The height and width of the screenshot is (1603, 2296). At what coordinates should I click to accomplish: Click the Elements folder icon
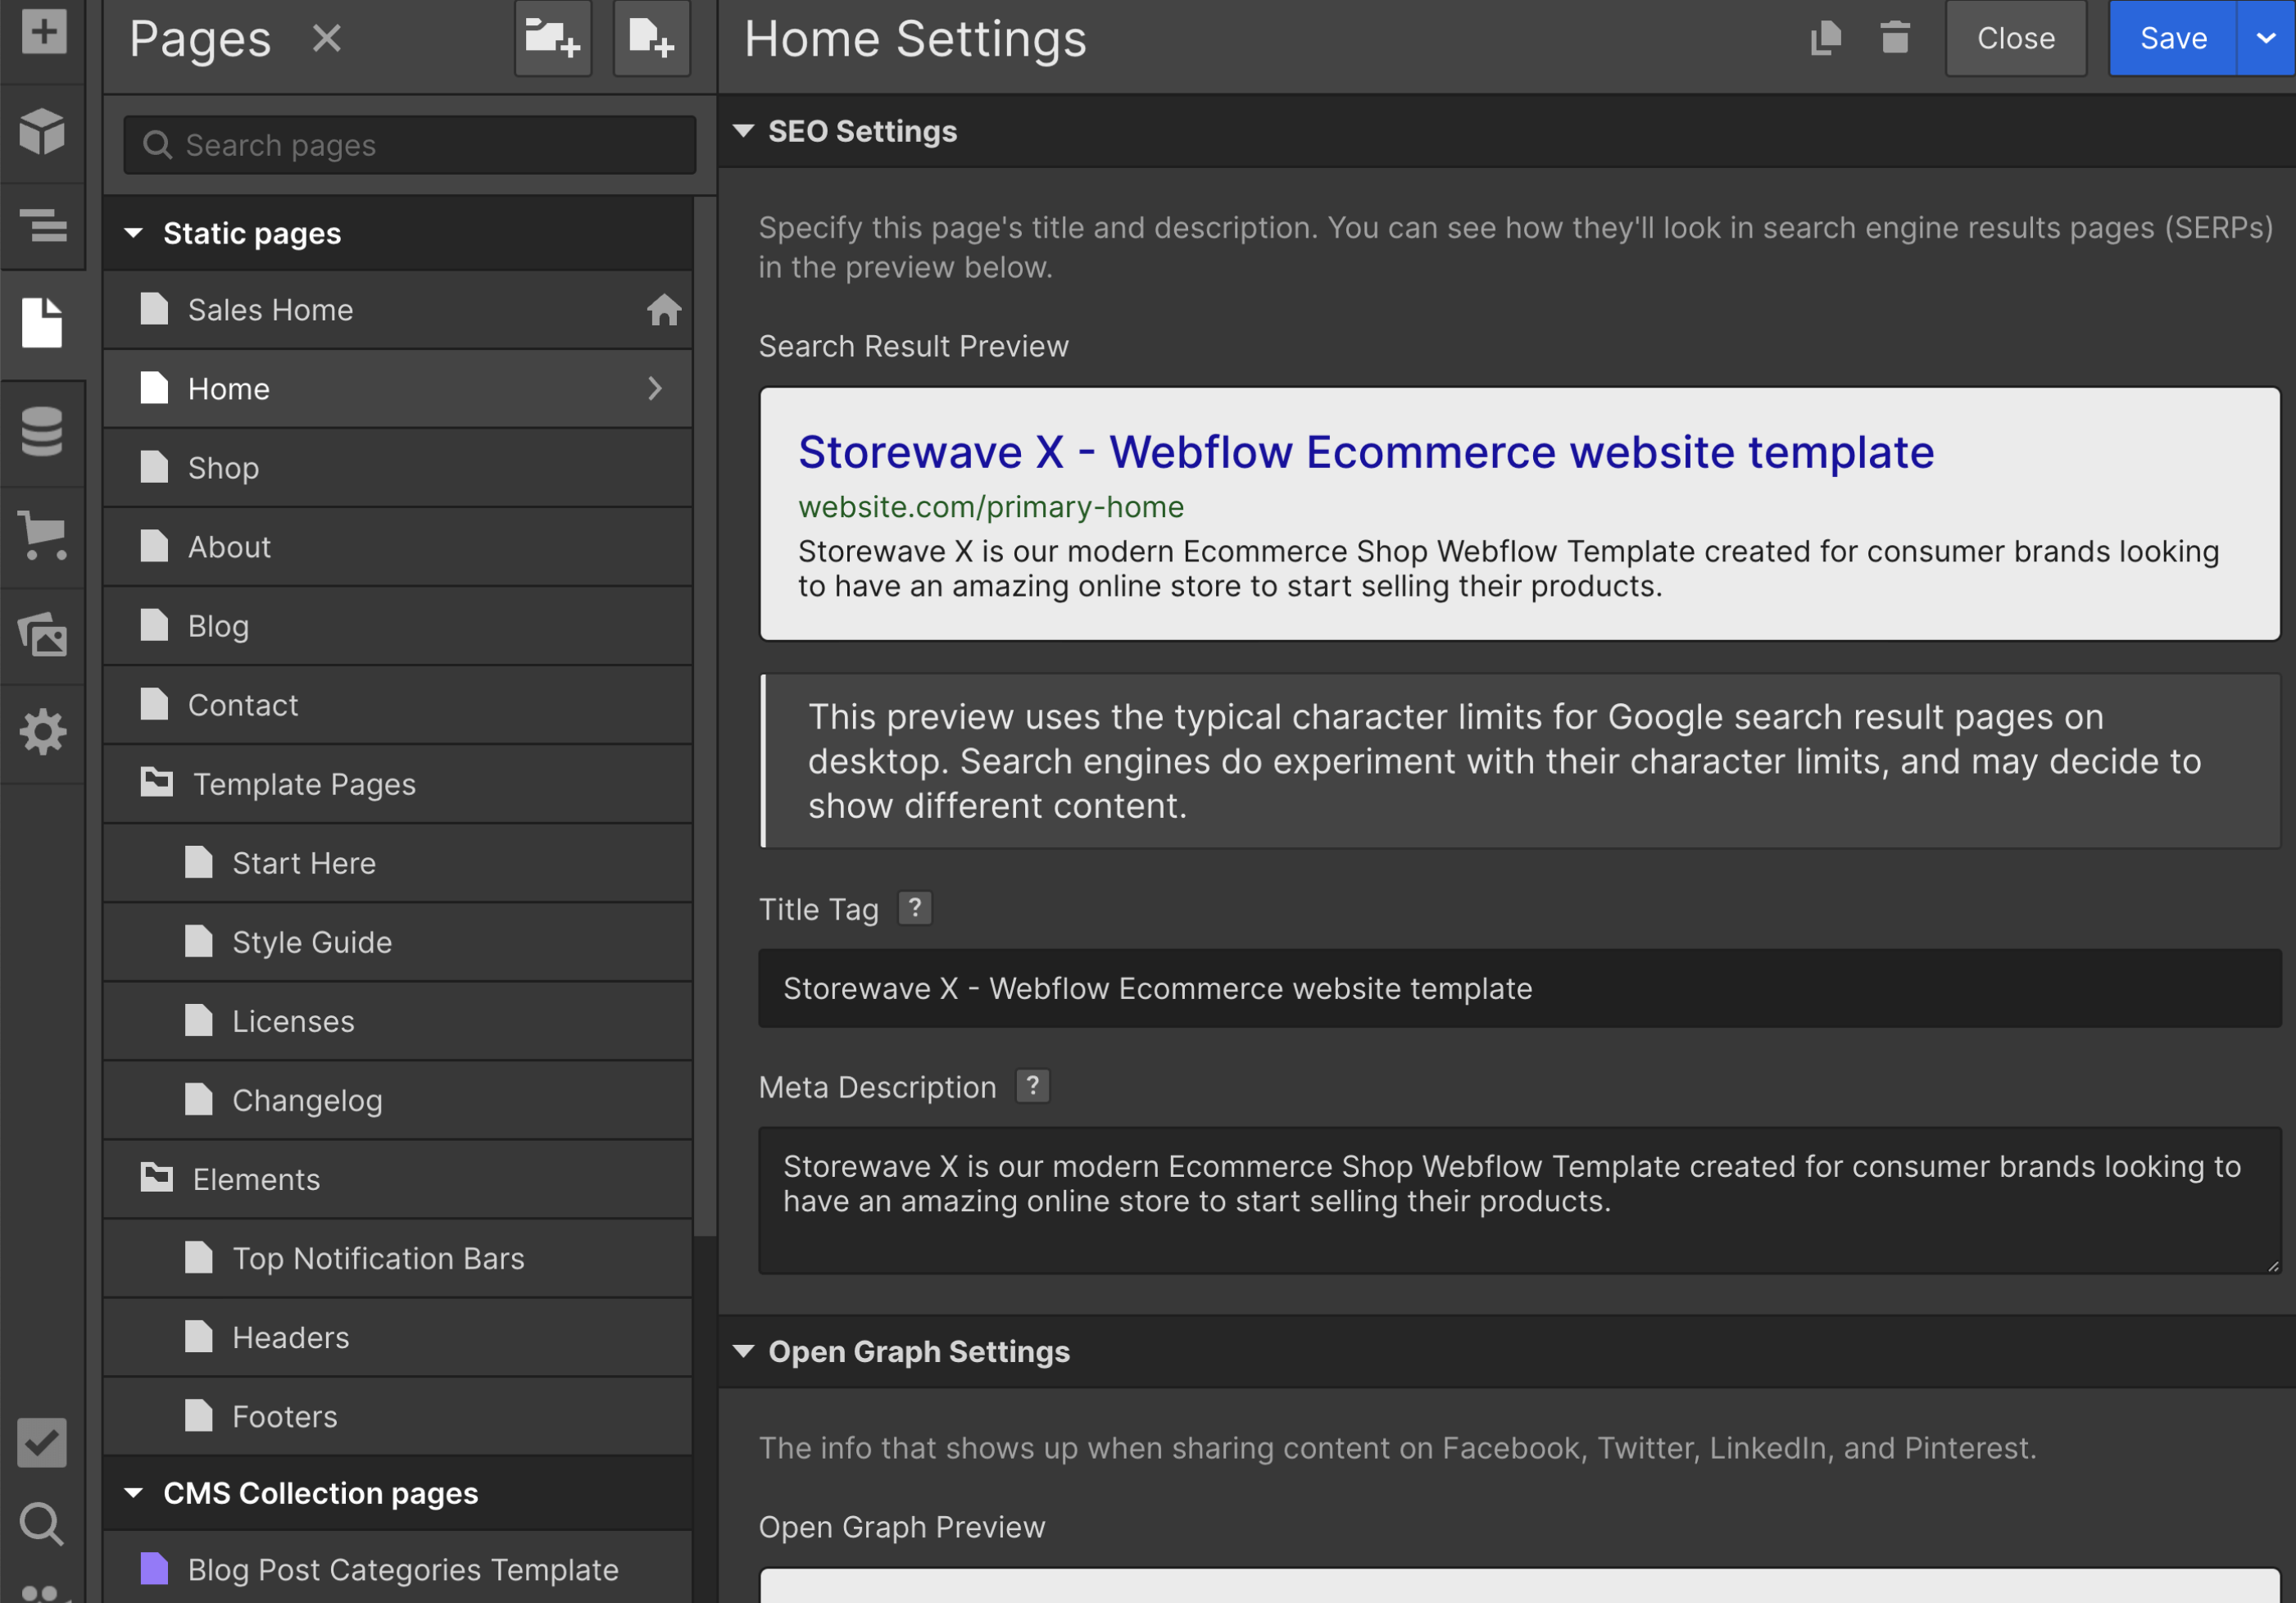(x=156, y=1178)
